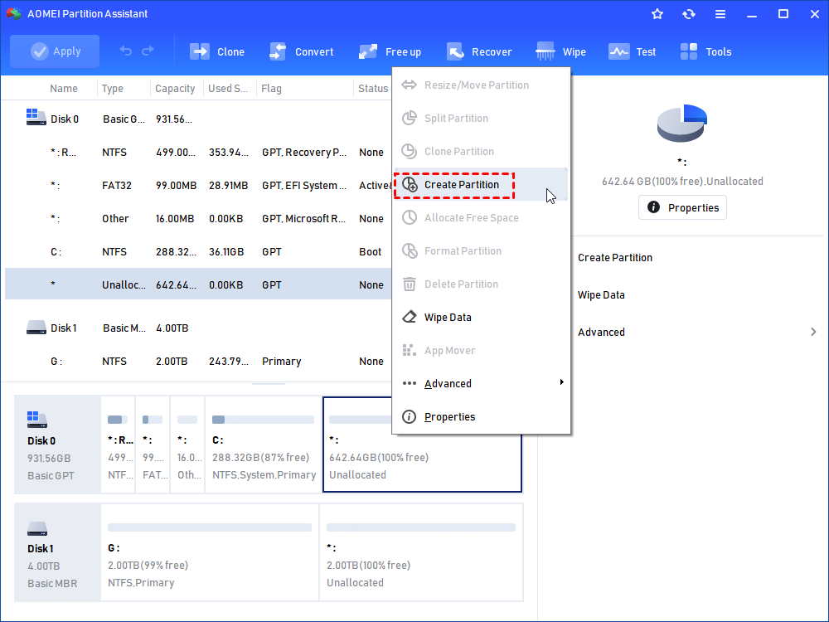The image size is (829, 622).
Task: Select Disk 0 row in partition list
Action: (198, 119)
